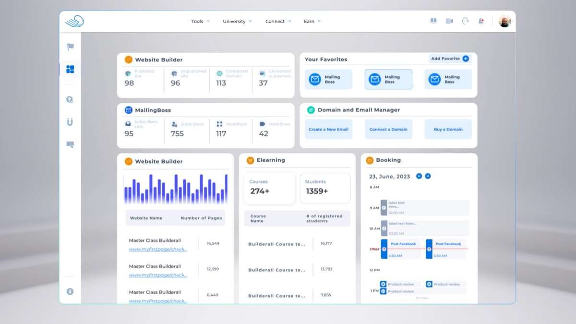Screen dimensions: 576x324
Task: Click the Builderall Course row with 13,793
Action: click(x=297, y=270)
